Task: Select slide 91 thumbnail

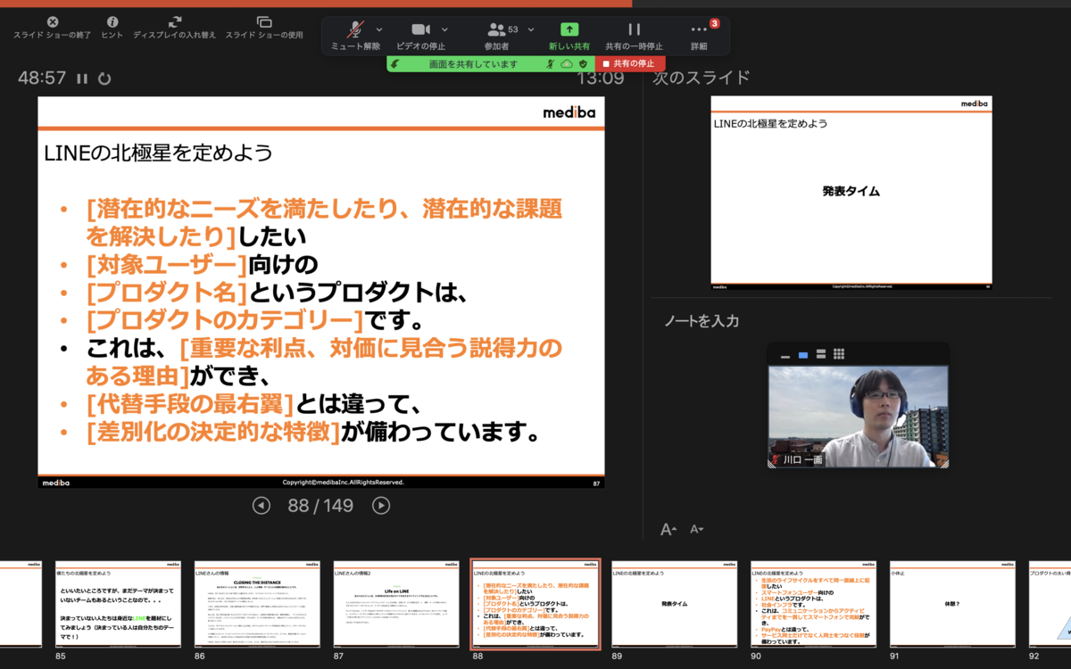Action: (x=953, y=604)
